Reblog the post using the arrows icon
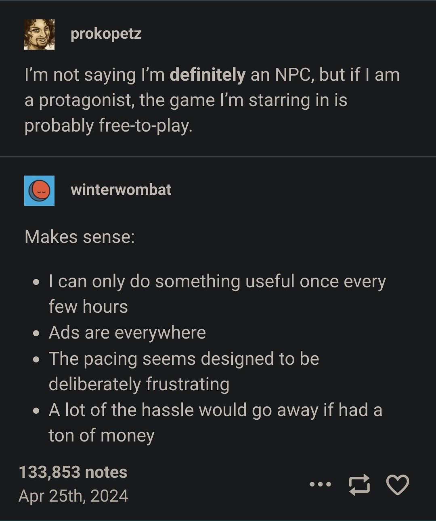436x521 pixels. [359, 484]
